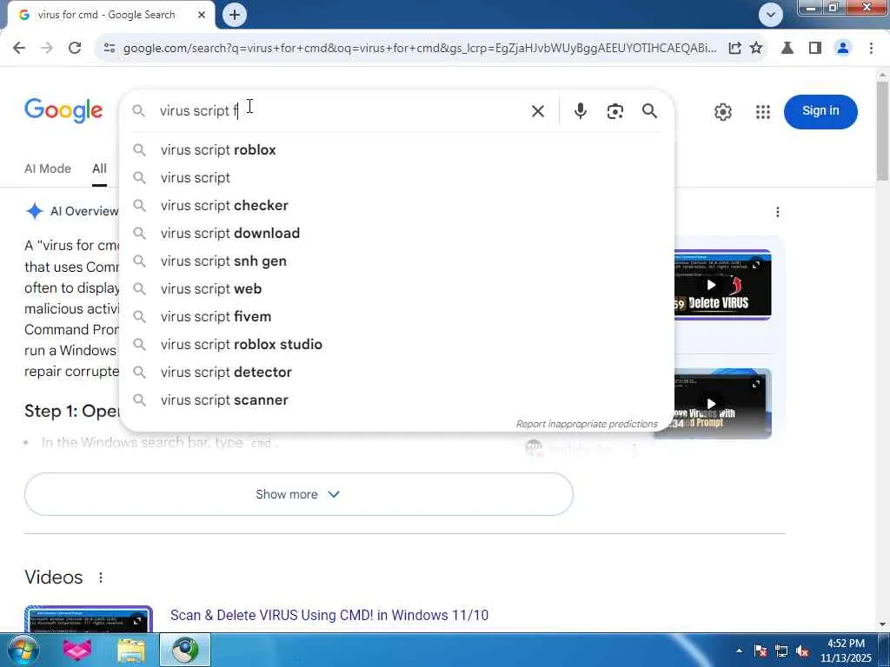Viewport: 890px width, 667px height.
Task: Choose suggestion virus script checker
Action: click(x=396, y=205)
